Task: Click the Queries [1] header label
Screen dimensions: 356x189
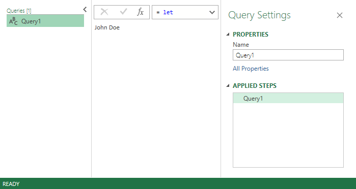Action: (x=19, y=11)
